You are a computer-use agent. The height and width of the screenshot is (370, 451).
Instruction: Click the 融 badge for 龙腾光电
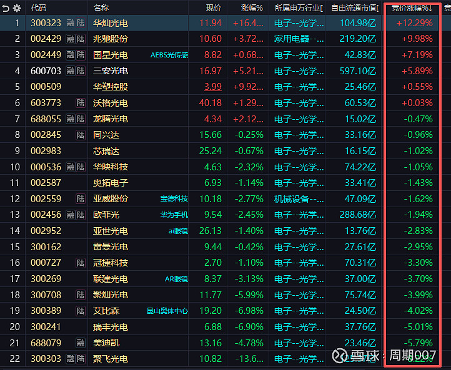click(x=71, y=119)
